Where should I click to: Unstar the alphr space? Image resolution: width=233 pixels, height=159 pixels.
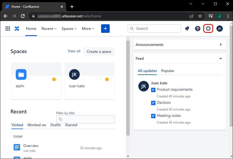(x=54, y=79)
